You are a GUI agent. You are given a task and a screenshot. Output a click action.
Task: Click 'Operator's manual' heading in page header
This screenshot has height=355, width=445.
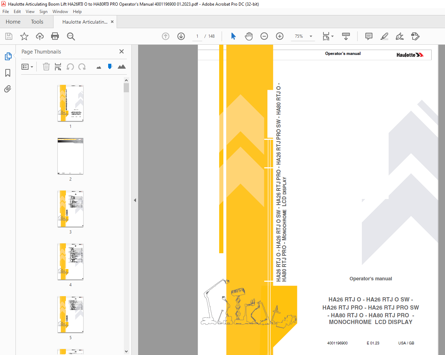pyautogui.click(x=343, y=54)
